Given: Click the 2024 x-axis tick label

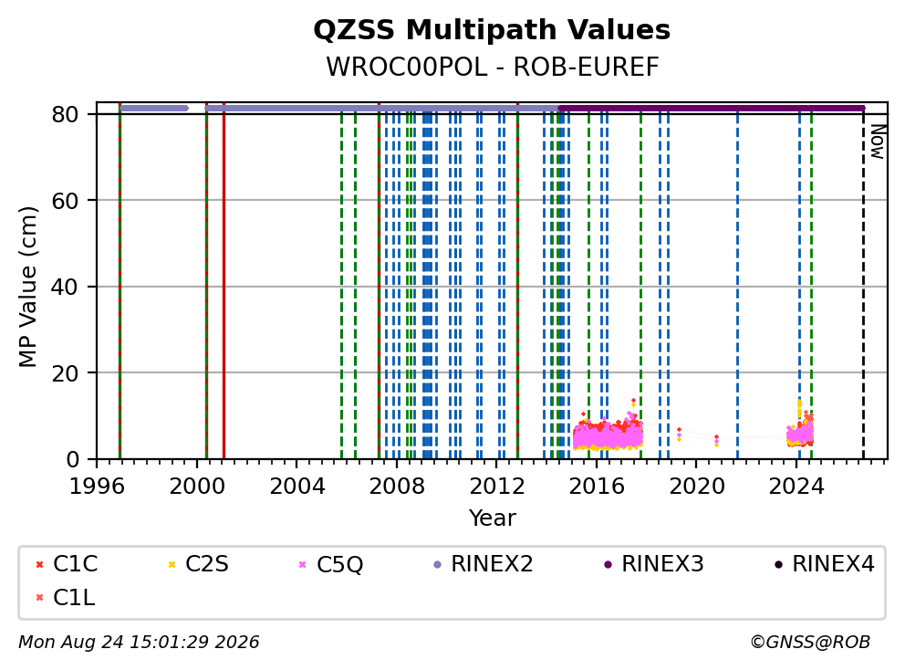Looking at the screenshot, I should tap(796, 487).
